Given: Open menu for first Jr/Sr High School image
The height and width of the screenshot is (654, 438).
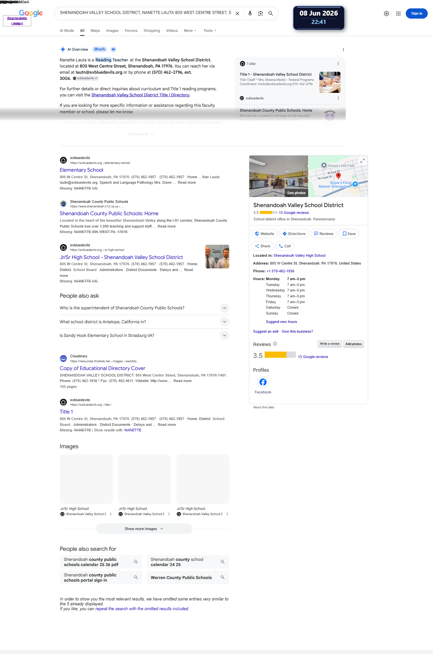Looking at the screenshot, I should [111, 514].
